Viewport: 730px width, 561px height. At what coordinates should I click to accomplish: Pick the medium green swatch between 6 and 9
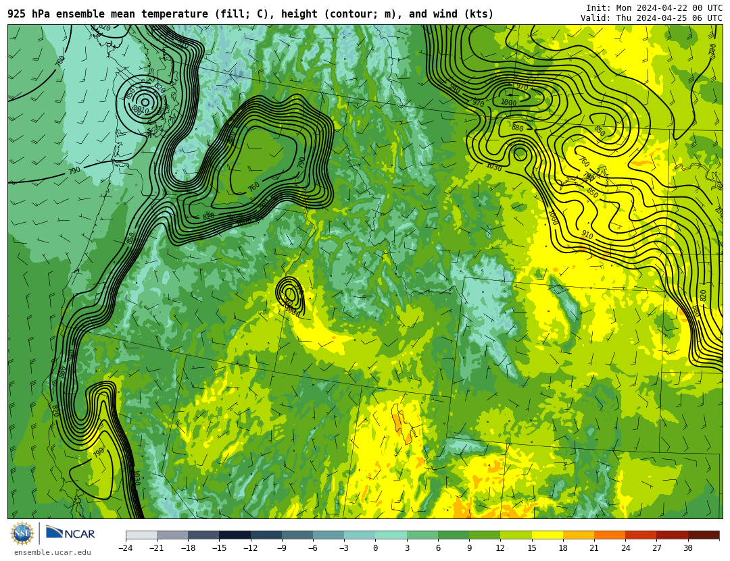click(454, 535)
